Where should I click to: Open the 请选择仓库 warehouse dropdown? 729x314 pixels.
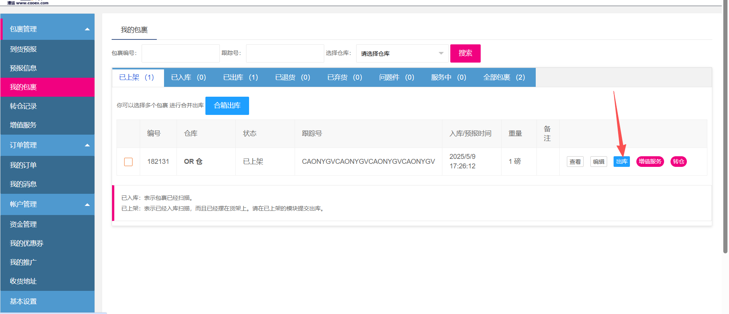tap(402, 53)
